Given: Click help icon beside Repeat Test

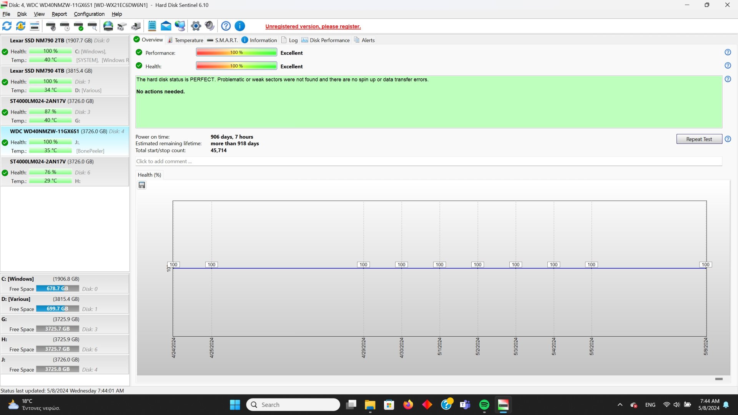Looking at the screenshot, I should click(728, 139).
